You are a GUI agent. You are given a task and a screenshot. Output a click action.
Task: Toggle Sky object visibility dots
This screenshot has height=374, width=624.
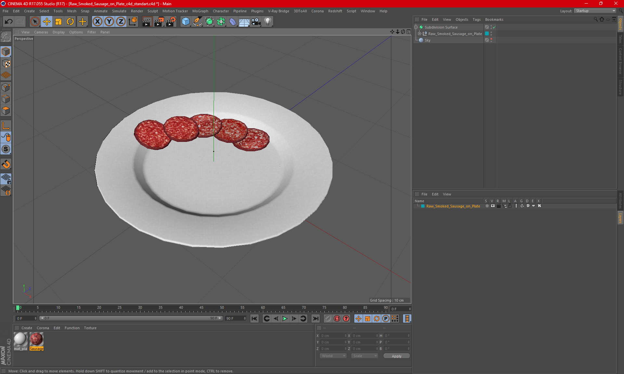pyautogui.click(x=491, y=40)
